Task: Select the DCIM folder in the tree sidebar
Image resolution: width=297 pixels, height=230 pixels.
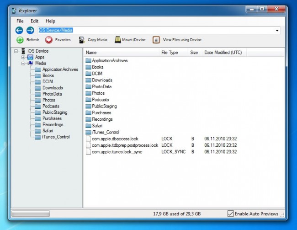Action: [48, 81]
